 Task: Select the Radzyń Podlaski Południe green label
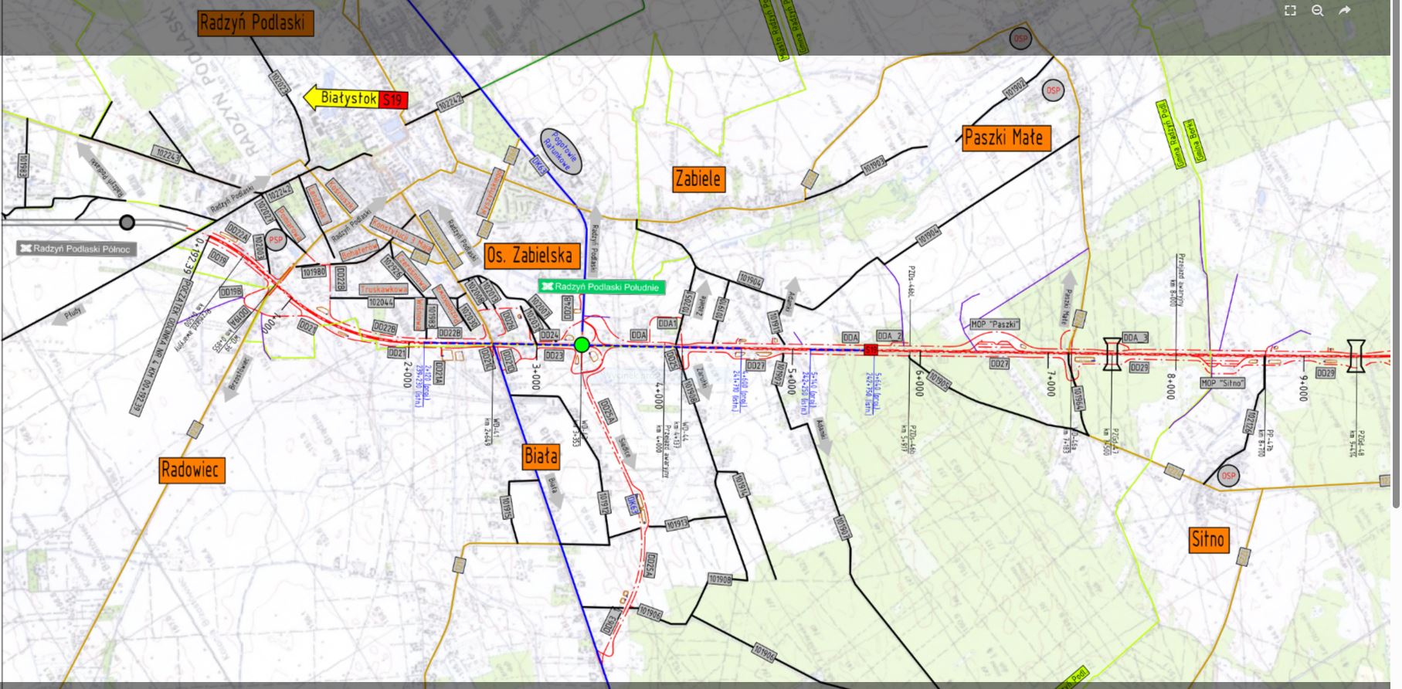[601, 287]
